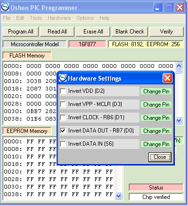Open the Options menu
The height and width of the screenshot is (206, 188).
(x=85, y=18)
